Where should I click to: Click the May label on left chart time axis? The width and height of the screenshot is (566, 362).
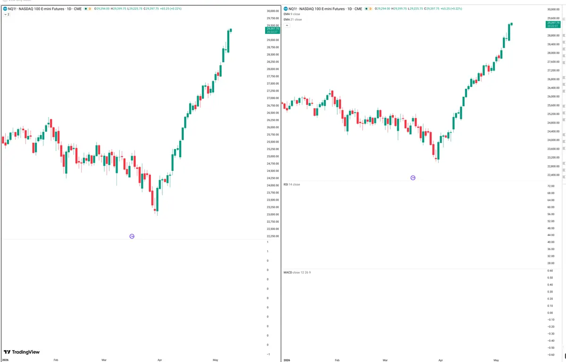[x=215, y=360]
